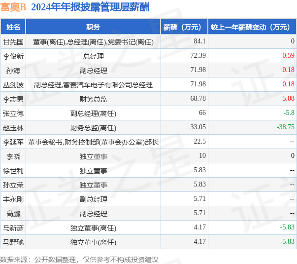Click the '富奥B' stock name in title
297x264 pixels.
coord(13,7)
